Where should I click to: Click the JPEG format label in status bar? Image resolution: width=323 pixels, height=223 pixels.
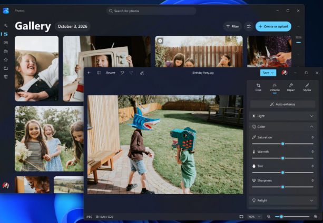pos(89,217)
